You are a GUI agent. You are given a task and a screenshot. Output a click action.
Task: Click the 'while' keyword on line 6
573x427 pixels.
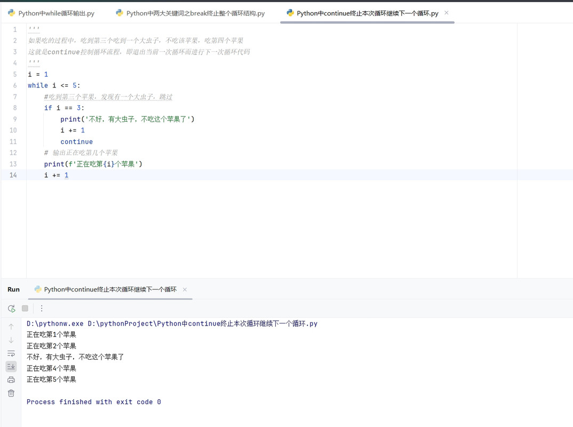pyautogui.click(x=38, y=85)
